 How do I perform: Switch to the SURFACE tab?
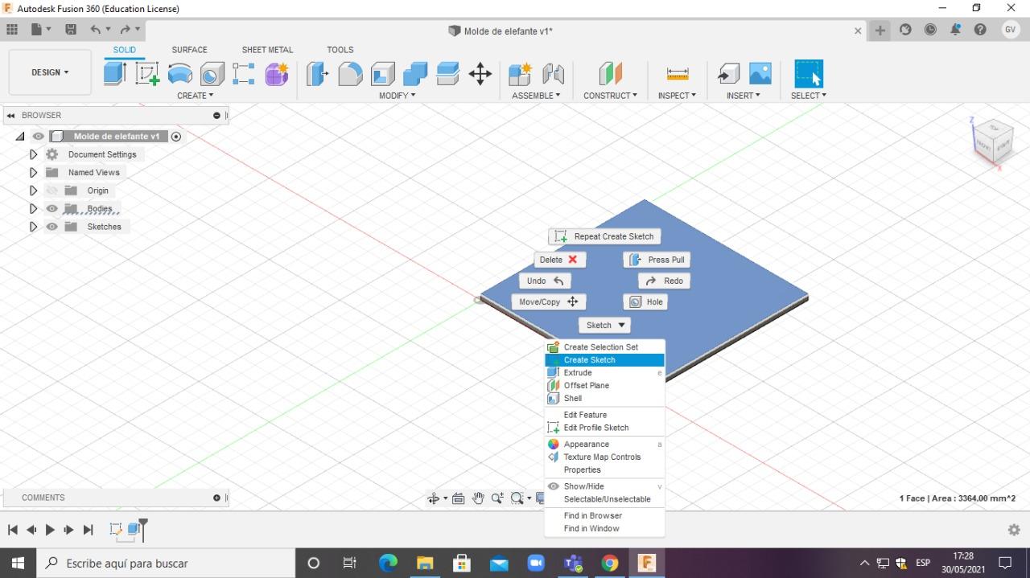click(189, 50)
